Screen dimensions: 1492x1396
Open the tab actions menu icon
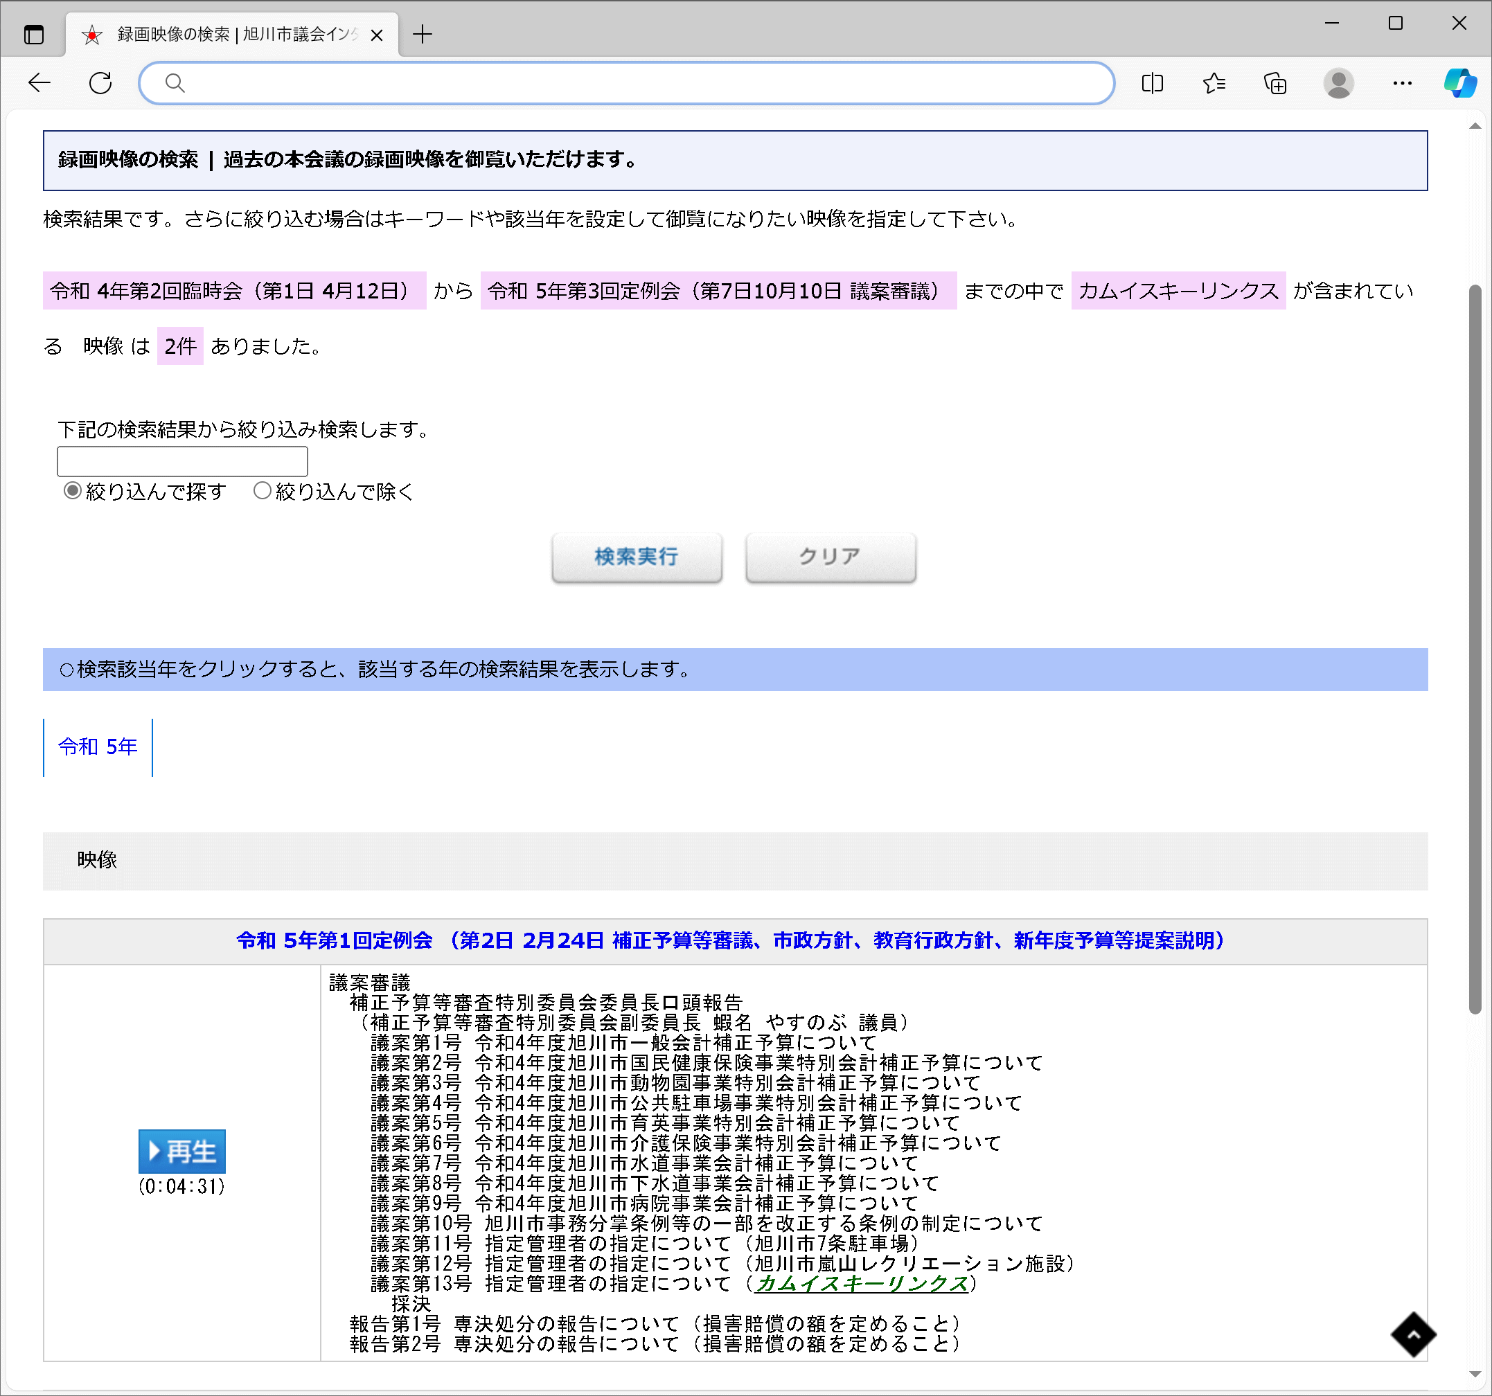[x=34, y=35]
